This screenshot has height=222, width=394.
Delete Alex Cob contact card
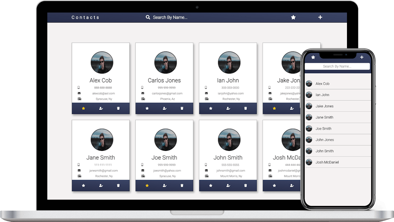click(x=118, y=108)
